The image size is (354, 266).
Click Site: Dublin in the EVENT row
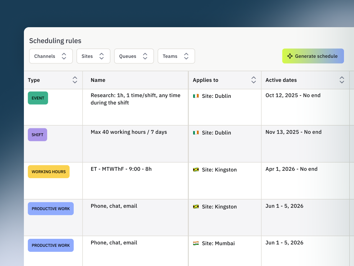217,96
